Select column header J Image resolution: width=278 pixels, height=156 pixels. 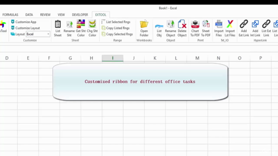134,58
